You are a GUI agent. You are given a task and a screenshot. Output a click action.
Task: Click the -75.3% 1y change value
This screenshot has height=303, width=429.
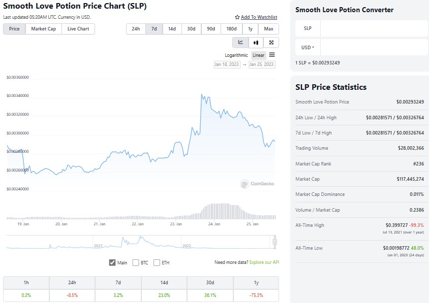coord(256,295)
